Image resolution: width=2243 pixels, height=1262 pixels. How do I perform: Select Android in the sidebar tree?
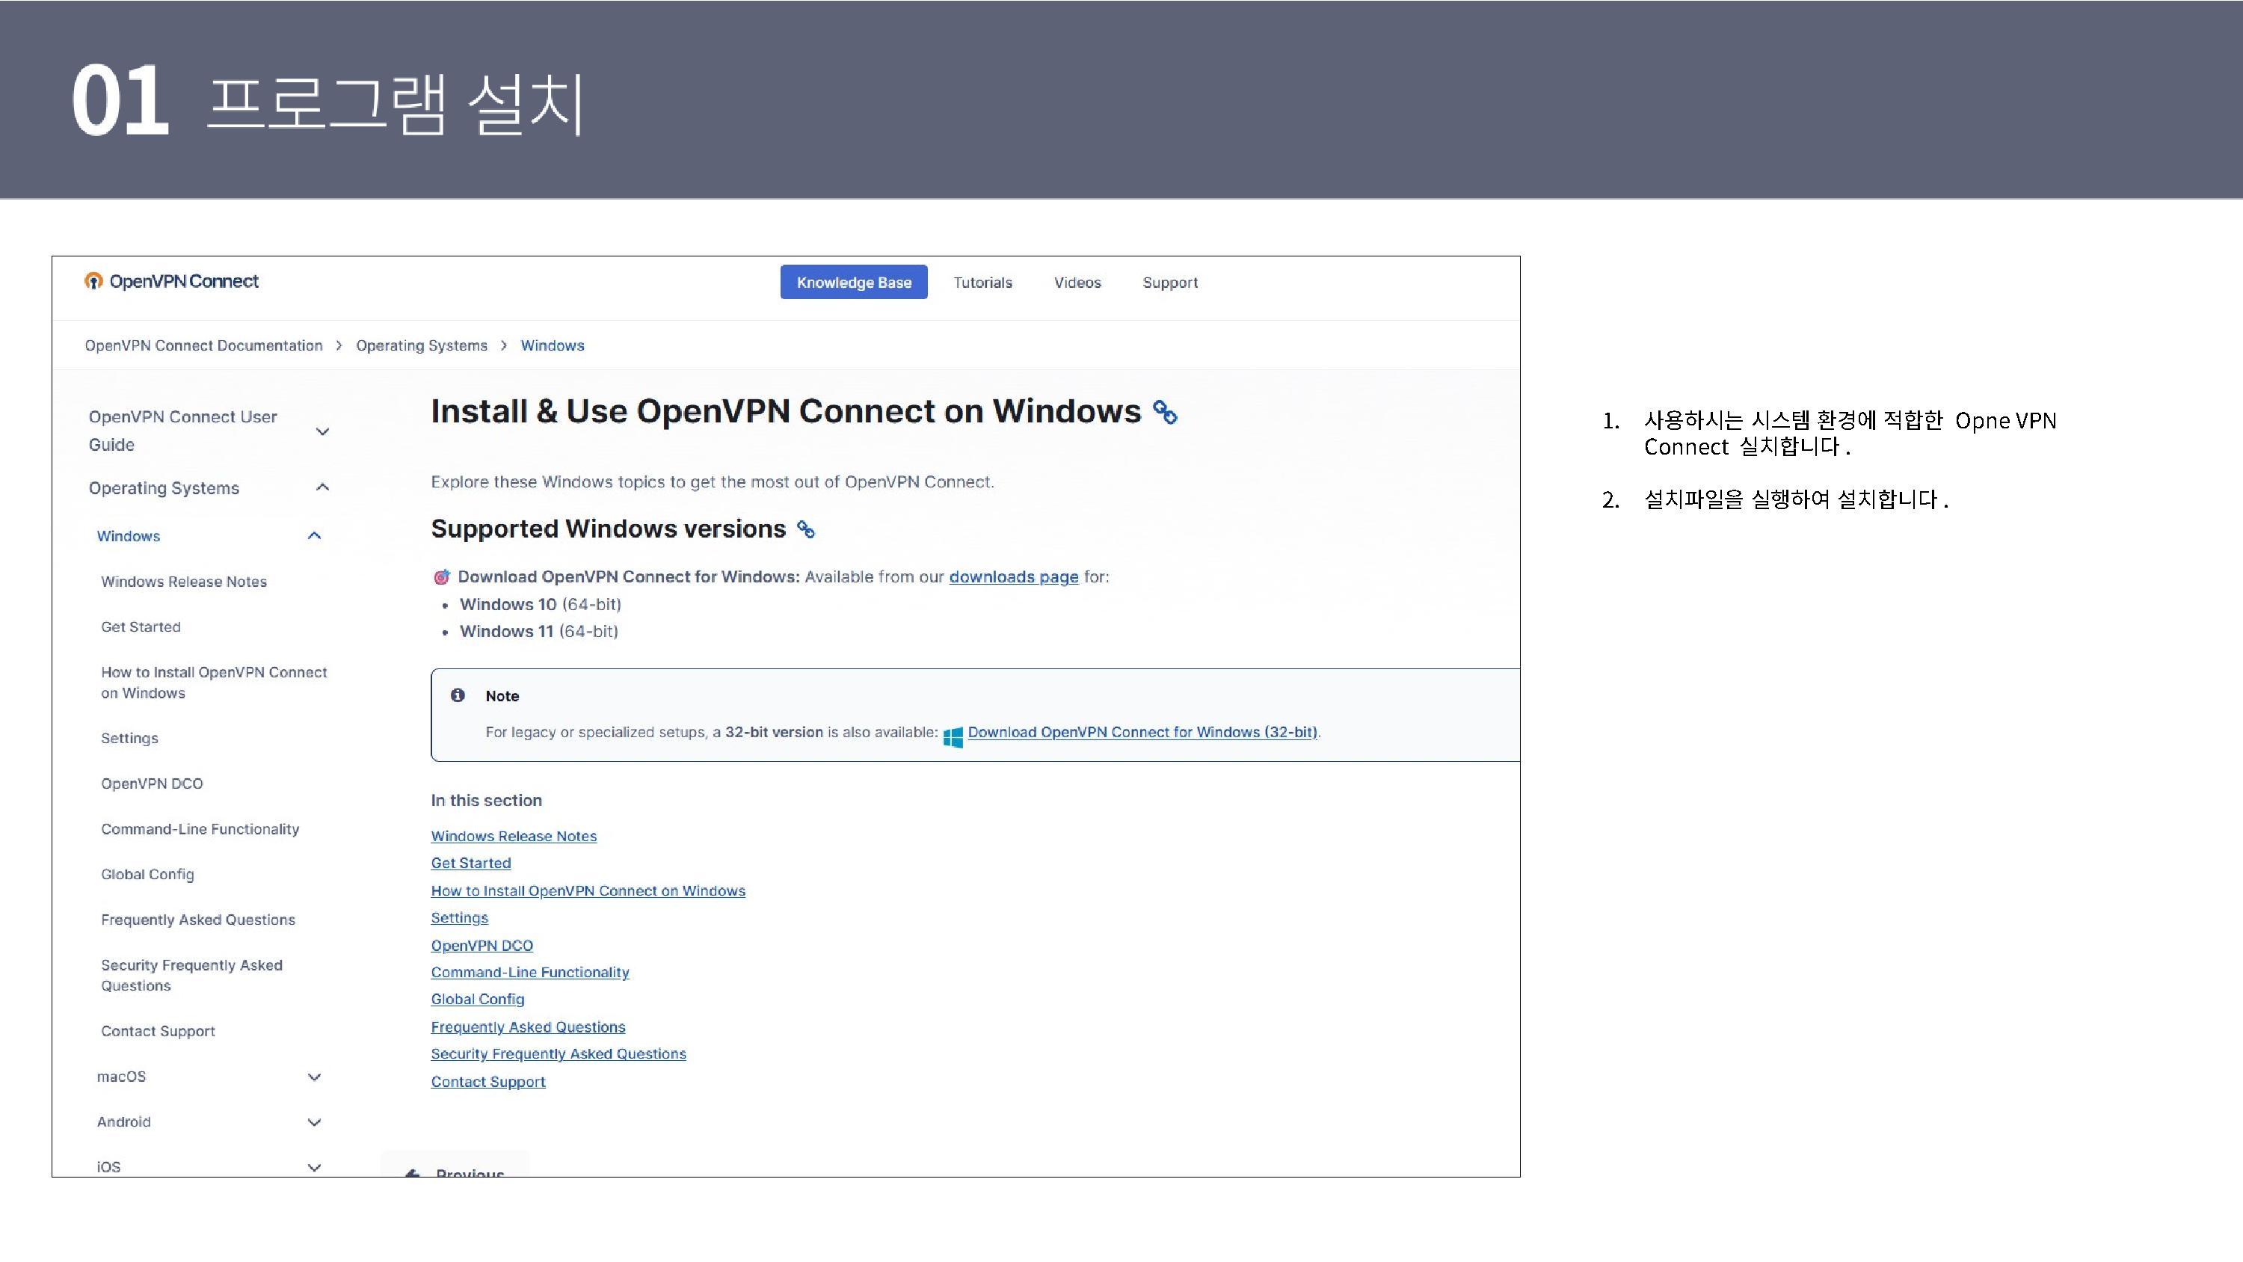pos(123,1123)
